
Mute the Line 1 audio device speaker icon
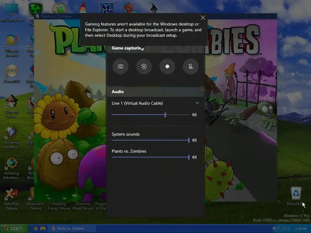194,115
